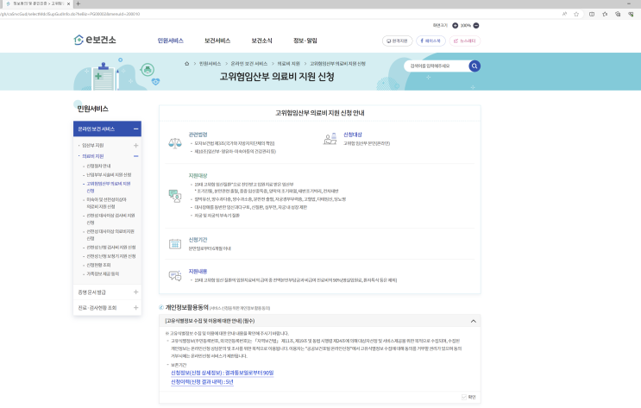Click the applicant icon beside 신청대상
The width and height of the screenshot is (641, 408).
pyautogui.click(x=330, y=139)
